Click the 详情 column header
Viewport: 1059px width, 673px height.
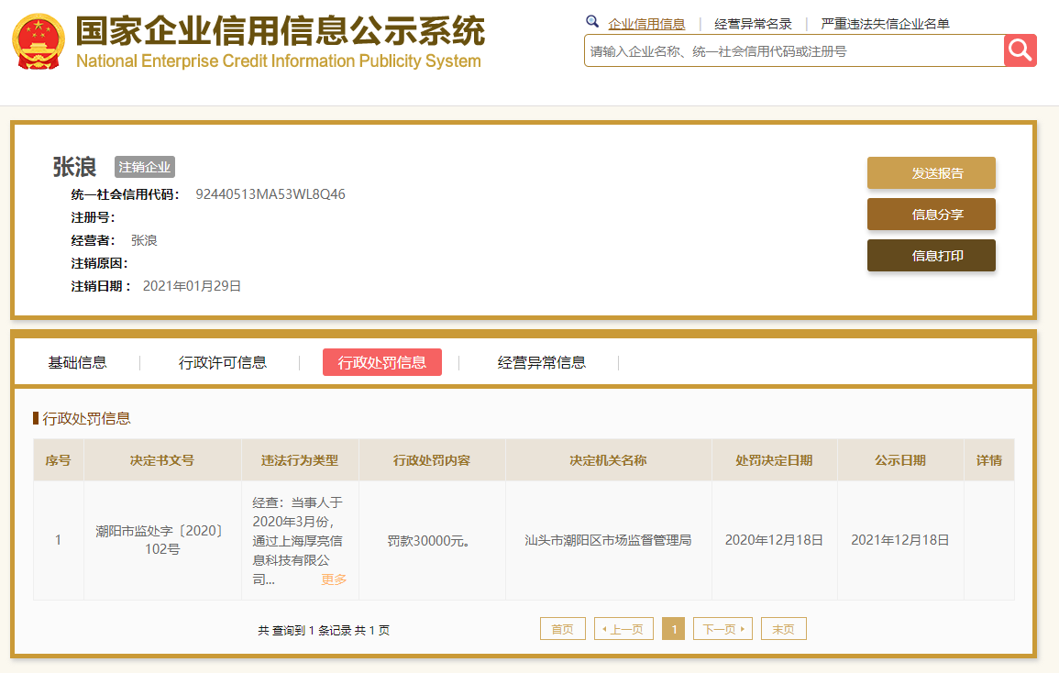click(x=988, y=460)
